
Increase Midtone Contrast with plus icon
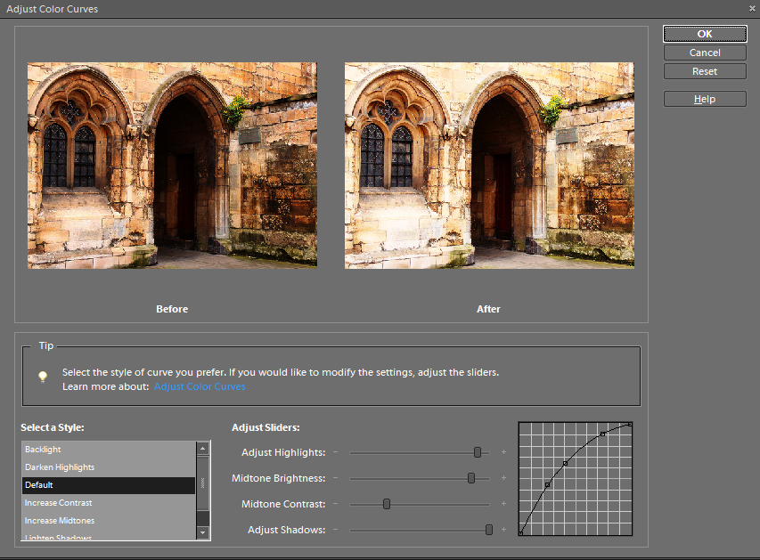point(503,504)
